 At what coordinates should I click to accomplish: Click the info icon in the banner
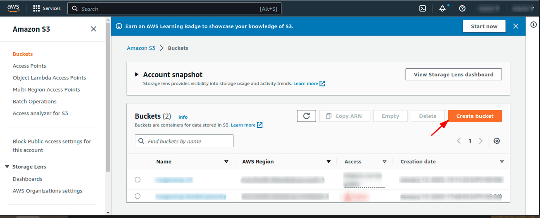tap(119, 26)
